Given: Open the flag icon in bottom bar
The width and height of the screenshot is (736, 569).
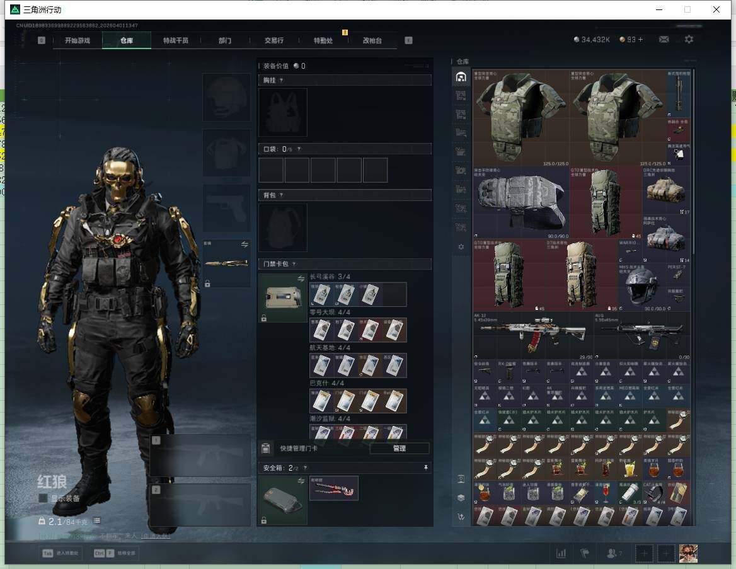Looking at the screenshot, I should (584, 553).
